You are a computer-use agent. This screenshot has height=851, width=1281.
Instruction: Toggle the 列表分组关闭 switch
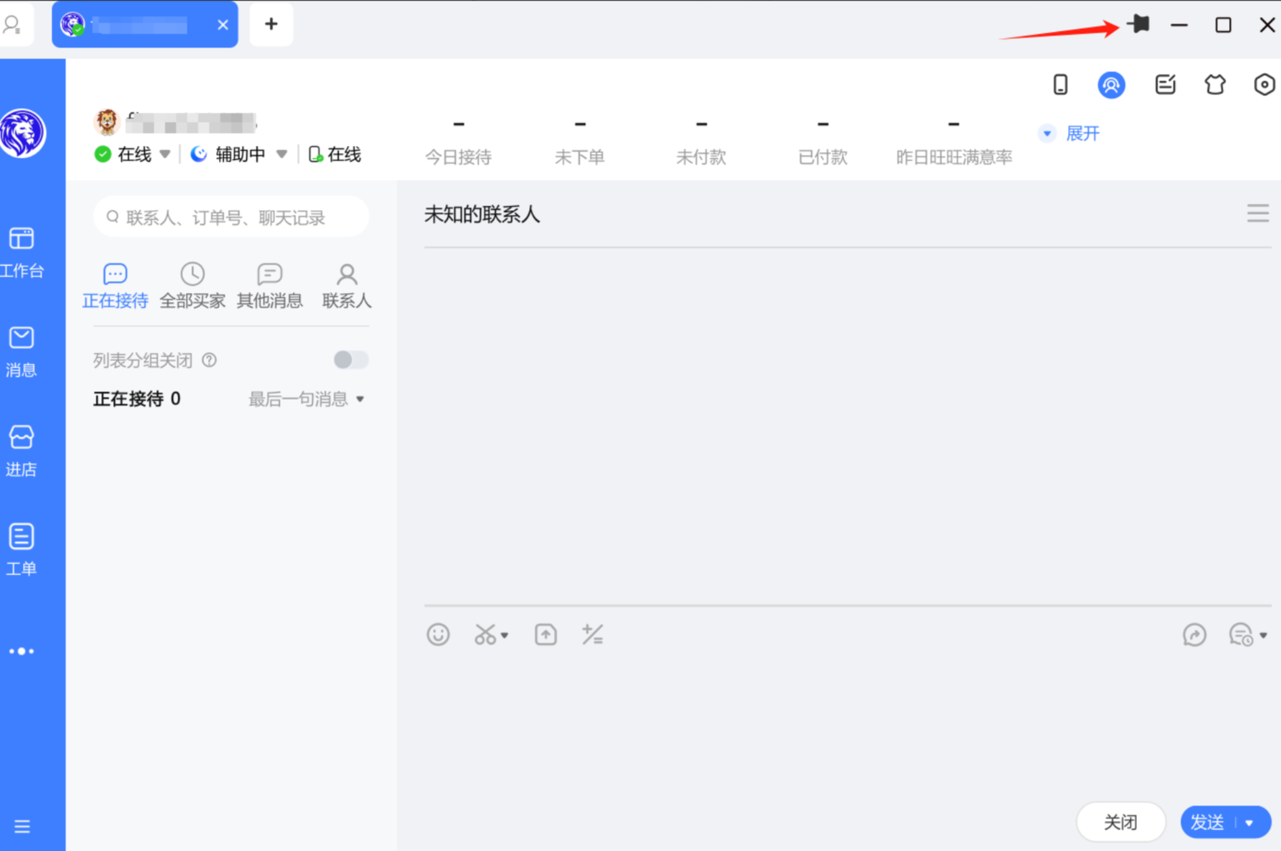(x=350, y=359)
